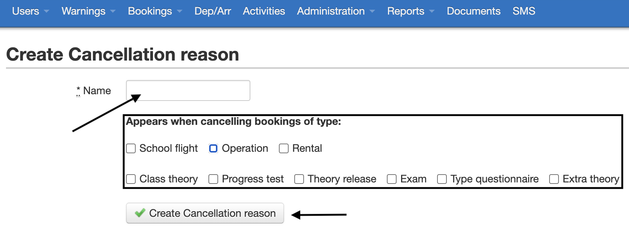Screen dimensions: 629x234
Task: Click inside the Name input field
Action: [x=188, y=90]
